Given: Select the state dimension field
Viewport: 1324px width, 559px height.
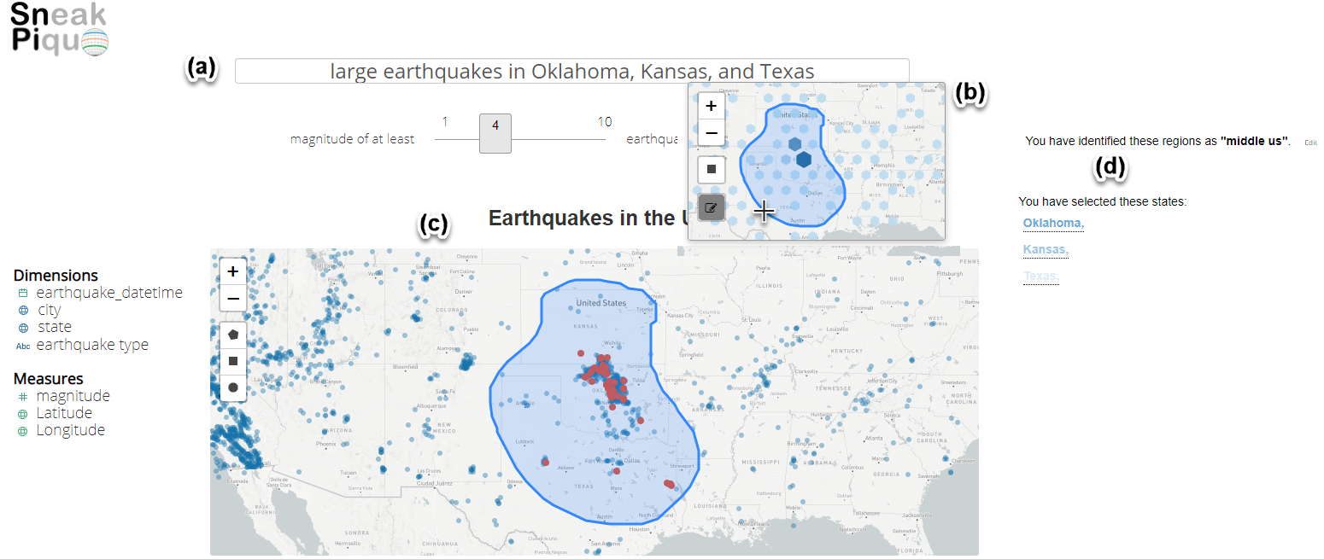Looking at the screenshot, I should 54,327.
